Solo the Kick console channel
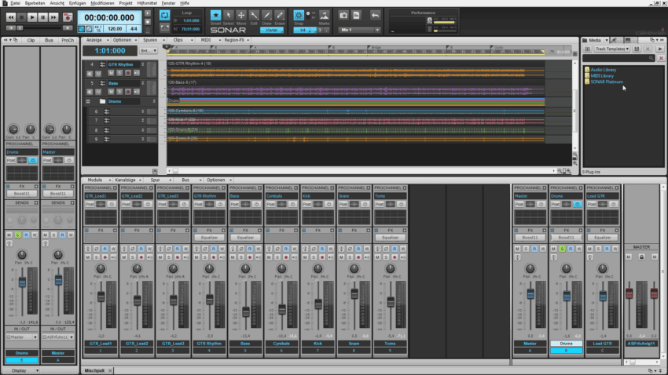668x375 pixels. click(314, 257)
